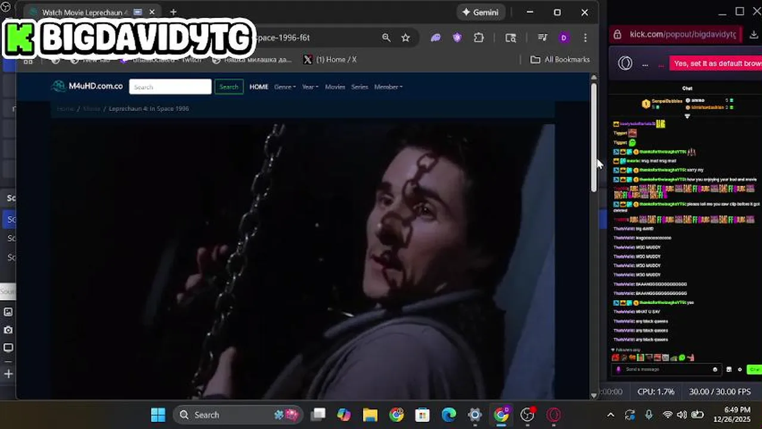This screenshot has height=429, width=762.
Task: Open the Extensions puzzle piece menu
Action: pyautogui.click(x=479, y=38)
